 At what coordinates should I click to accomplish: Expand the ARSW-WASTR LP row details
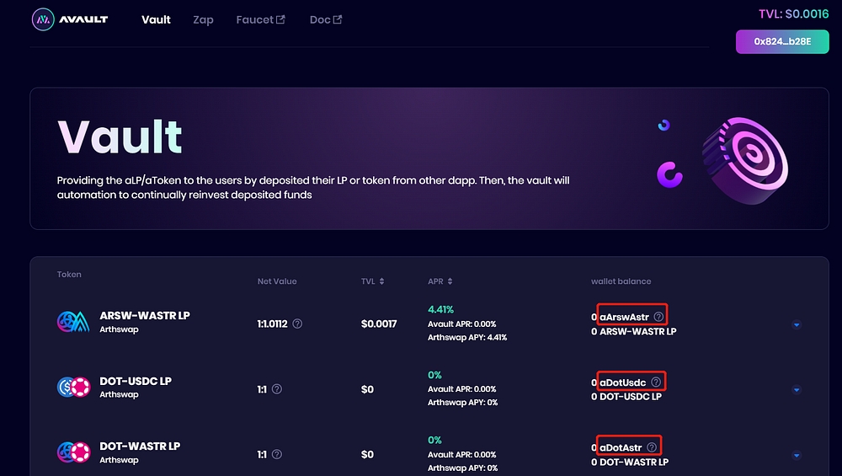[x=797, y=324]
